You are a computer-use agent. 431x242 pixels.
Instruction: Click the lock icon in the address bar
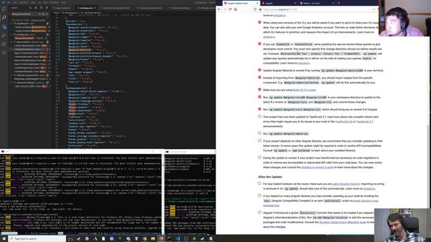tap(260, 9)
